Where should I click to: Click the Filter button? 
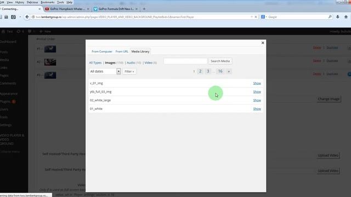click(x=129, y=72)
